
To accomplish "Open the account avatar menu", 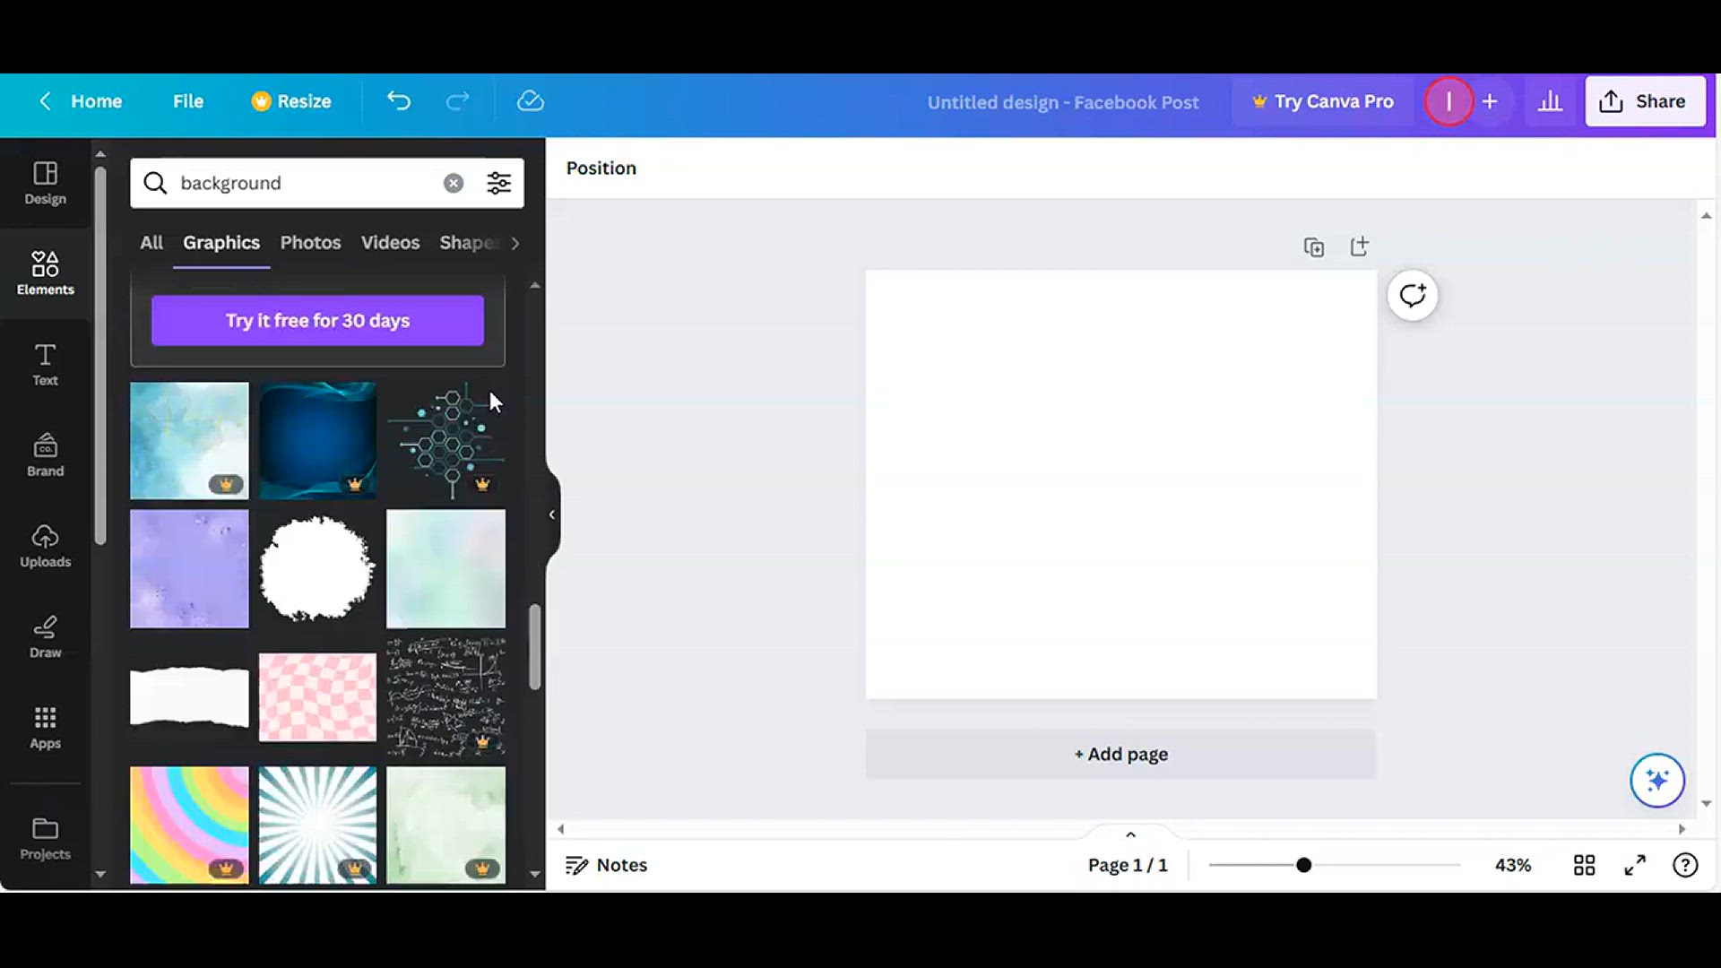I will click(1449, 101).
